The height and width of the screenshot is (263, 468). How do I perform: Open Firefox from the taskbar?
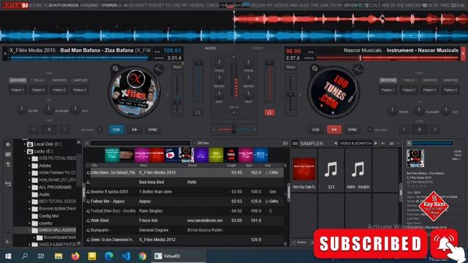(x=75, y=256)
